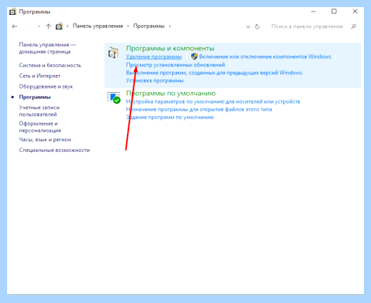This screenshot has height=303, width=371.
Task: Open the recent locations dropdown arrow
Action: point(39,26)
